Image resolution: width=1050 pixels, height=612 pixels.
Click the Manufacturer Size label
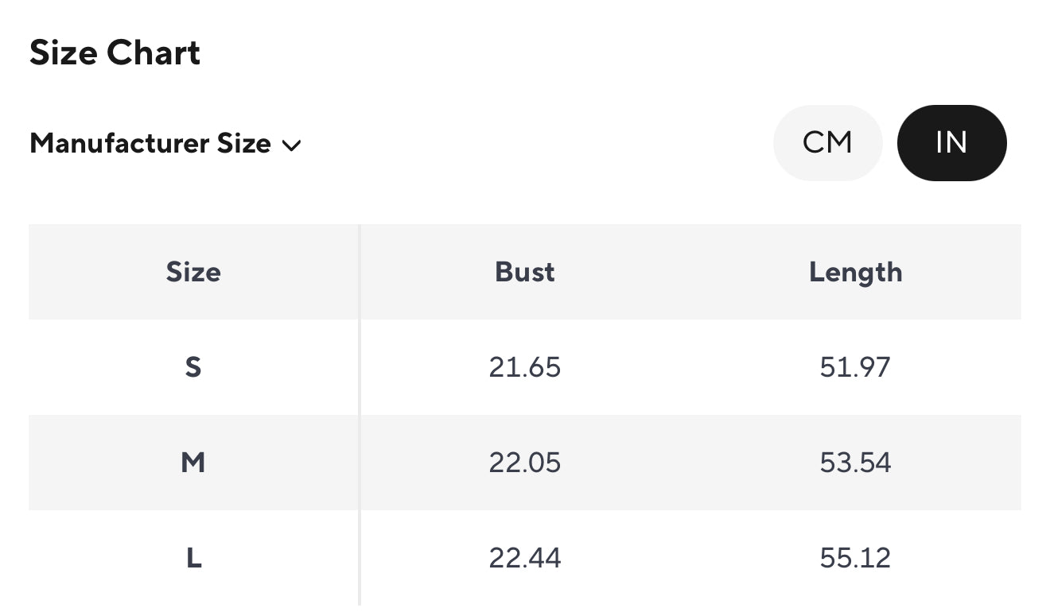pos(150,144)
